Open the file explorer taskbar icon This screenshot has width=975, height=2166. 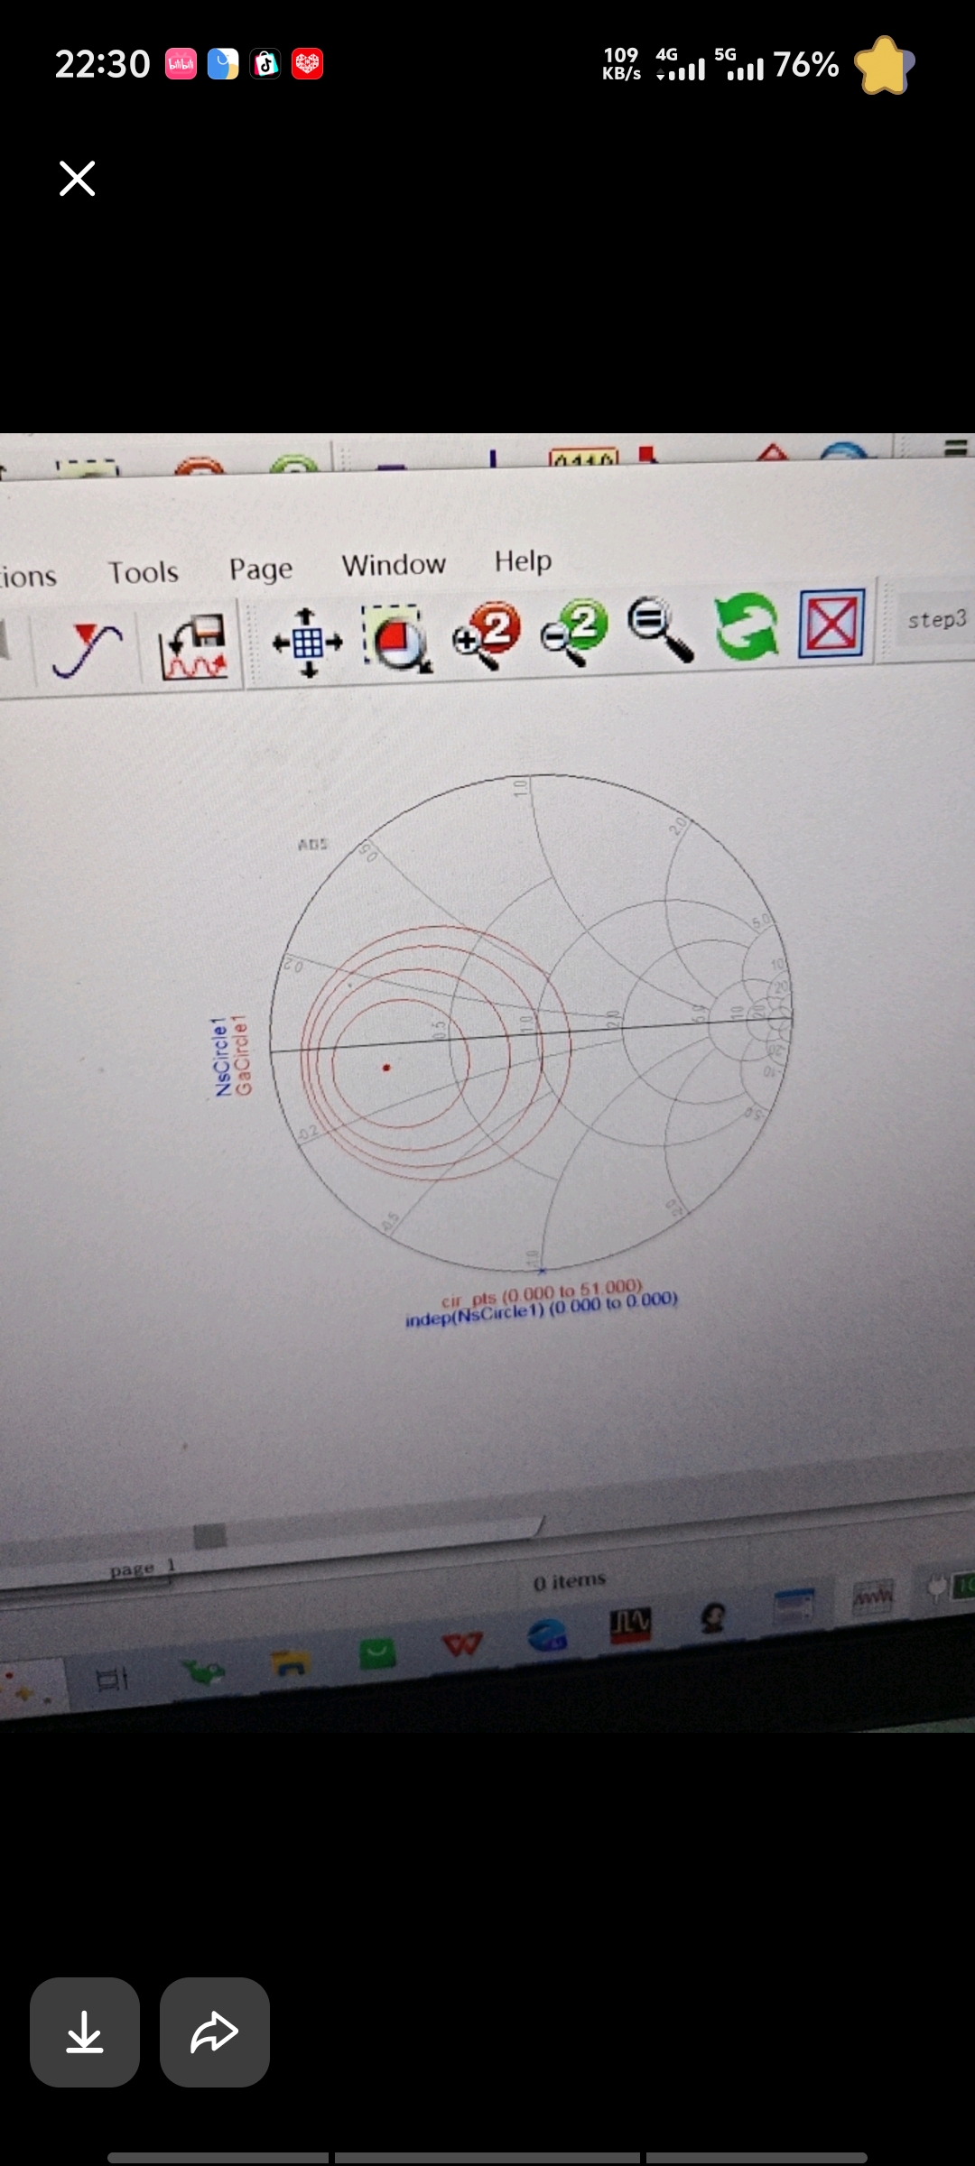click(x=291, y=1663)
